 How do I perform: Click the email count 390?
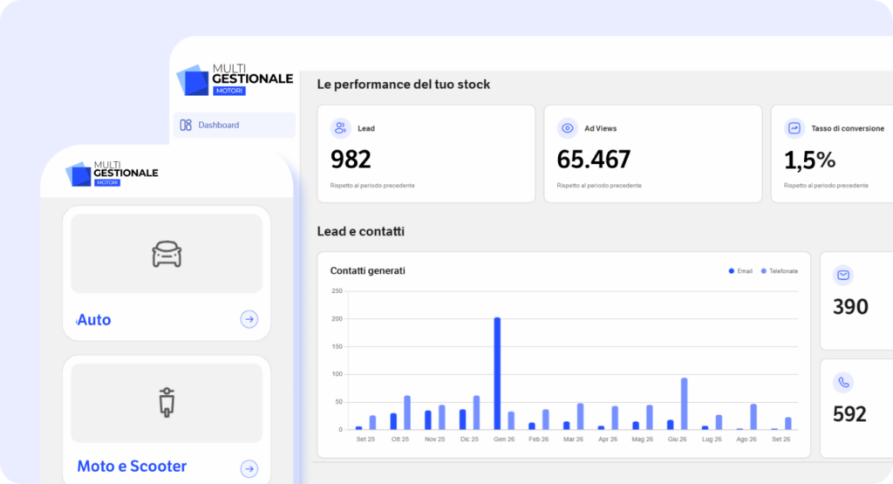tap(850, 307)
